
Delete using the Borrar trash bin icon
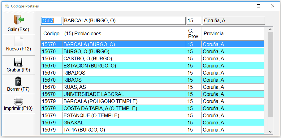click(x=19, y=82)
